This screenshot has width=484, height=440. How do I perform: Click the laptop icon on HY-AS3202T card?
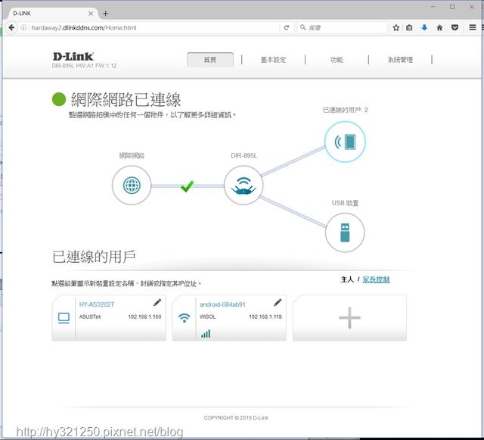click(x=64, y=318)
